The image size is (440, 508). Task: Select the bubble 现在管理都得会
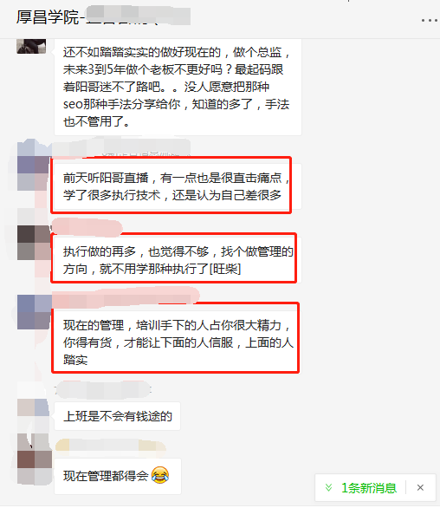pyautogui.click(x=118, y=476)
